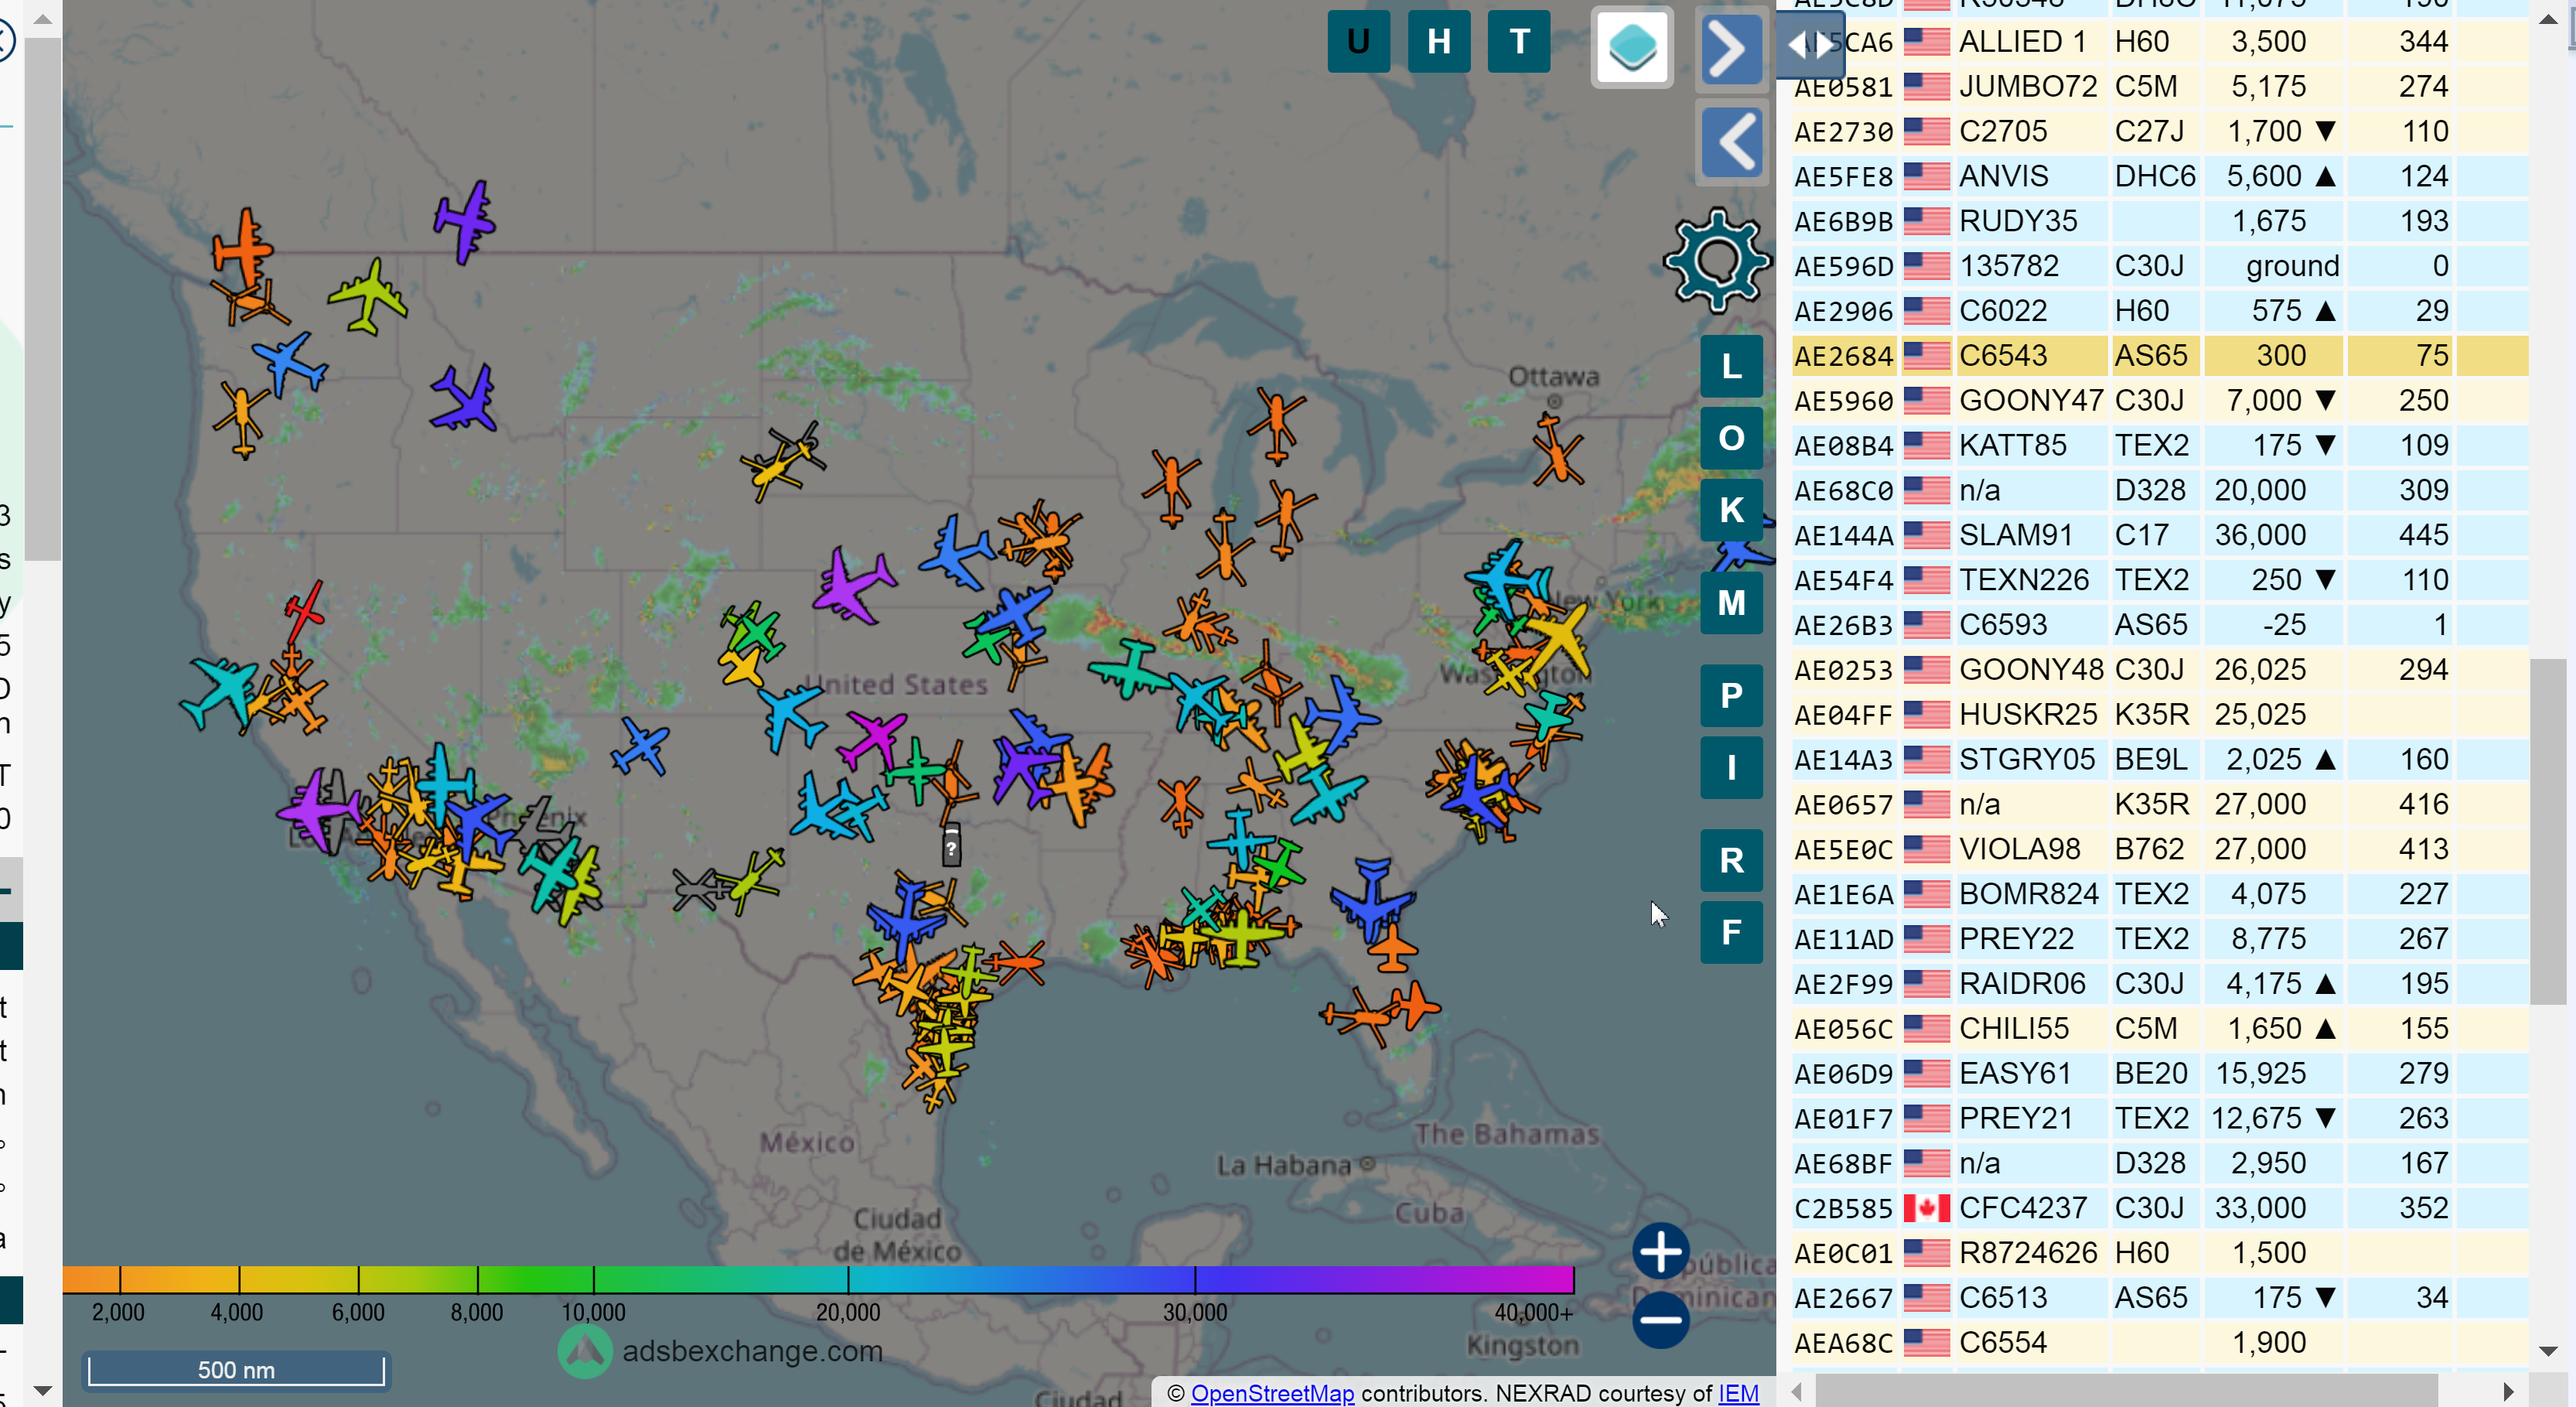
Task: Select the CHILI55 row
Action: point(2160,1028)
